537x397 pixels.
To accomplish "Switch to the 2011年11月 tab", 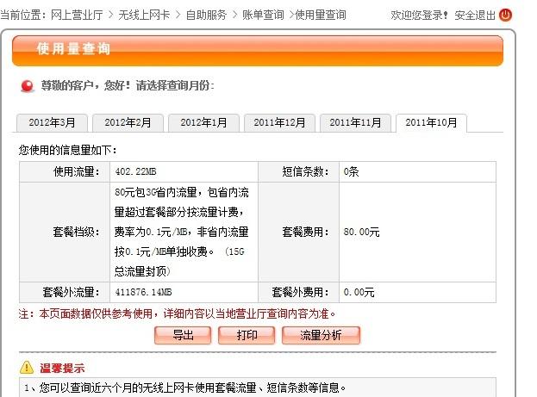I will [x=355, y=122].
